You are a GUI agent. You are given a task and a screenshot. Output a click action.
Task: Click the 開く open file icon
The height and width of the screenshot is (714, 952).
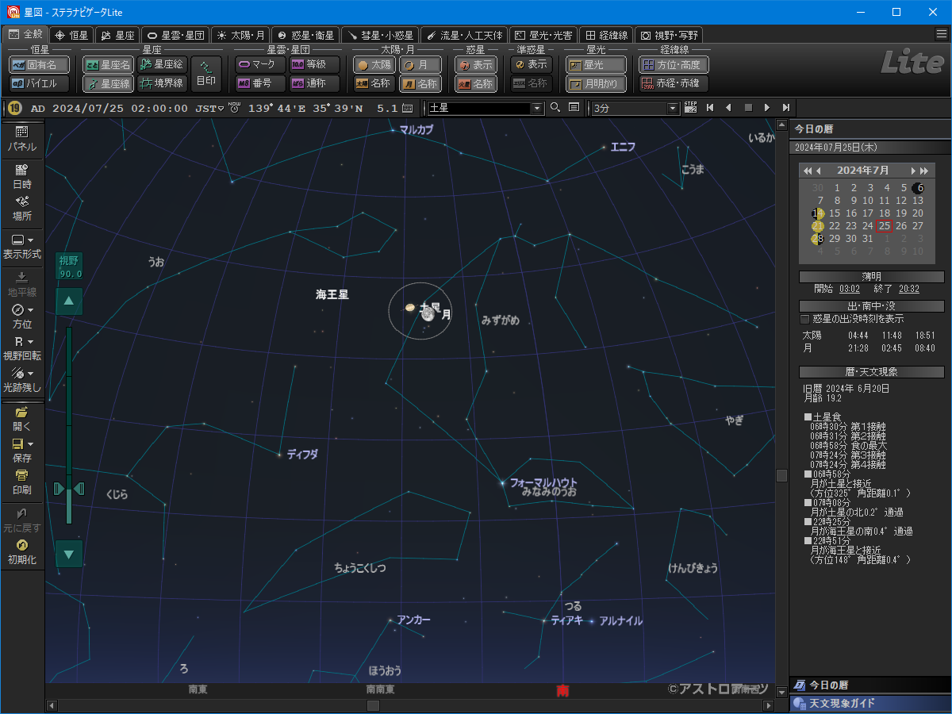[x=22, y=418]
